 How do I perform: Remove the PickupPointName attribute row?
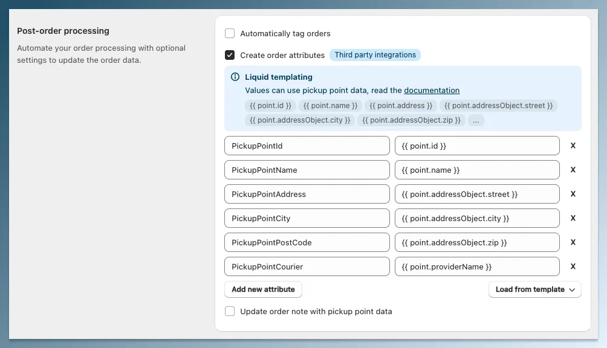pos(573,170)
